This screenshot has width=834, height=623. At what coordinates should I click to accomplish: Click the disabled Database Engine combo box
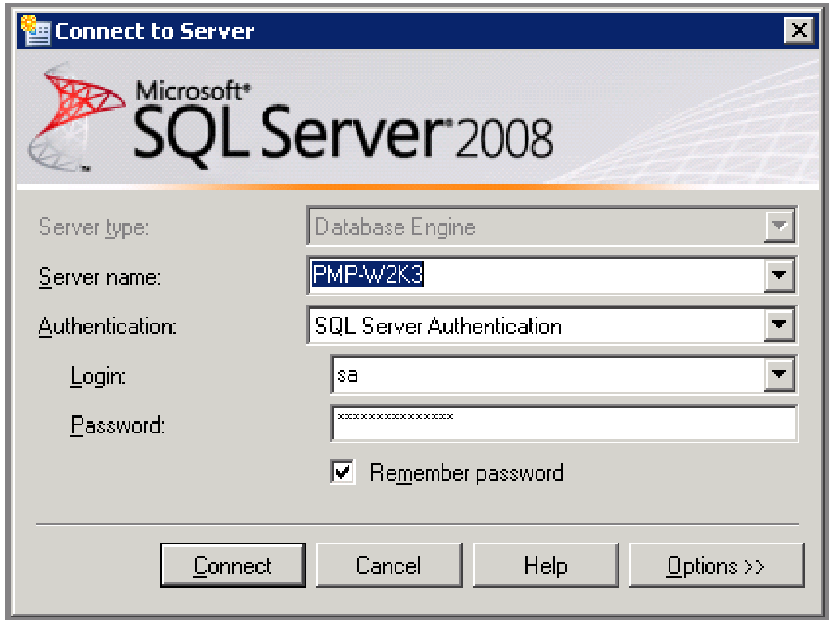[x=552, y=226]
